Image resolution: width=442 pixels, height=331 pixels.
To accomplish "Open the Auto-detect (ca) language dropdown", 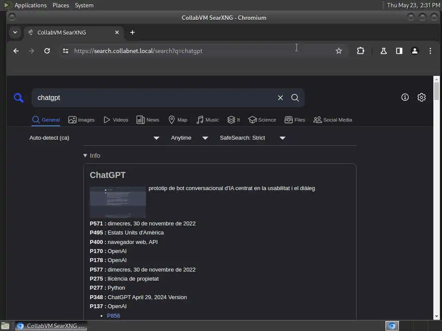I will click(x=95, y=138).
